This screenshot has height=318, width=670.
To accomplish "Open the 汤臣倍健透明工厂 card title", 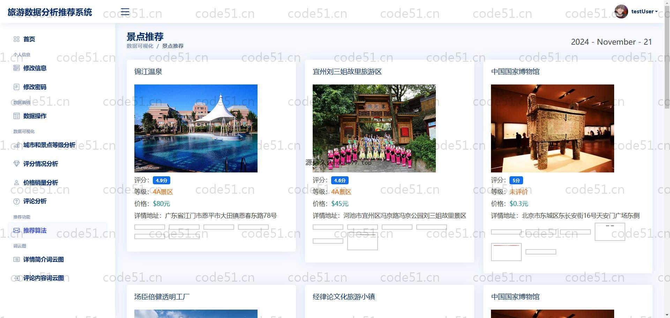I will point(162,297).
